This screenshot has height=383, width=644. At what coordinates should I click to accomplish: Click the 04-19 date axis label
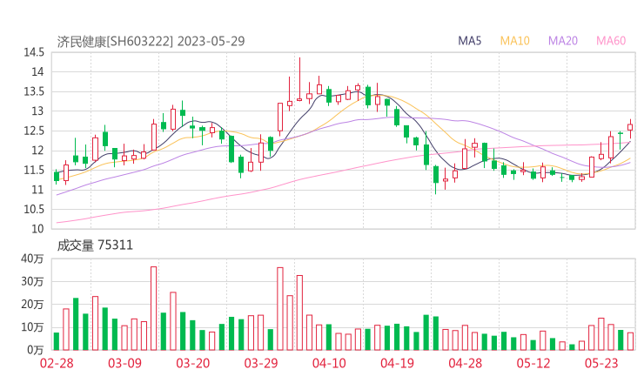coord(397,363)
